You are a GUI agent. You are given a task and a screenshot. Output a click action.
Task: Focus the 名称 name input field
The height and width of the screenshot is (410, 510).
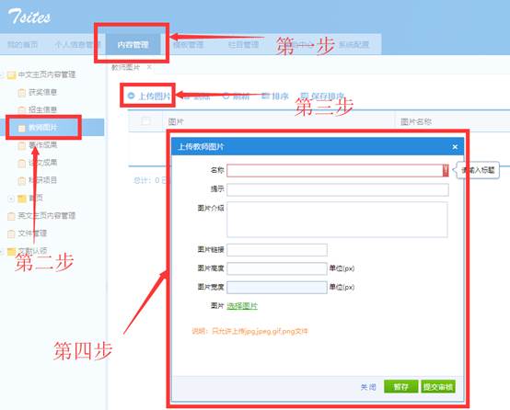pos(338,171)
